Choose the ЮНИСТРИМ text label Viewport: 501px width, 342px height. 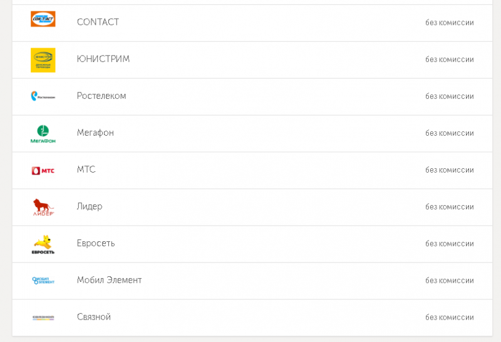[x=103, y=59]
